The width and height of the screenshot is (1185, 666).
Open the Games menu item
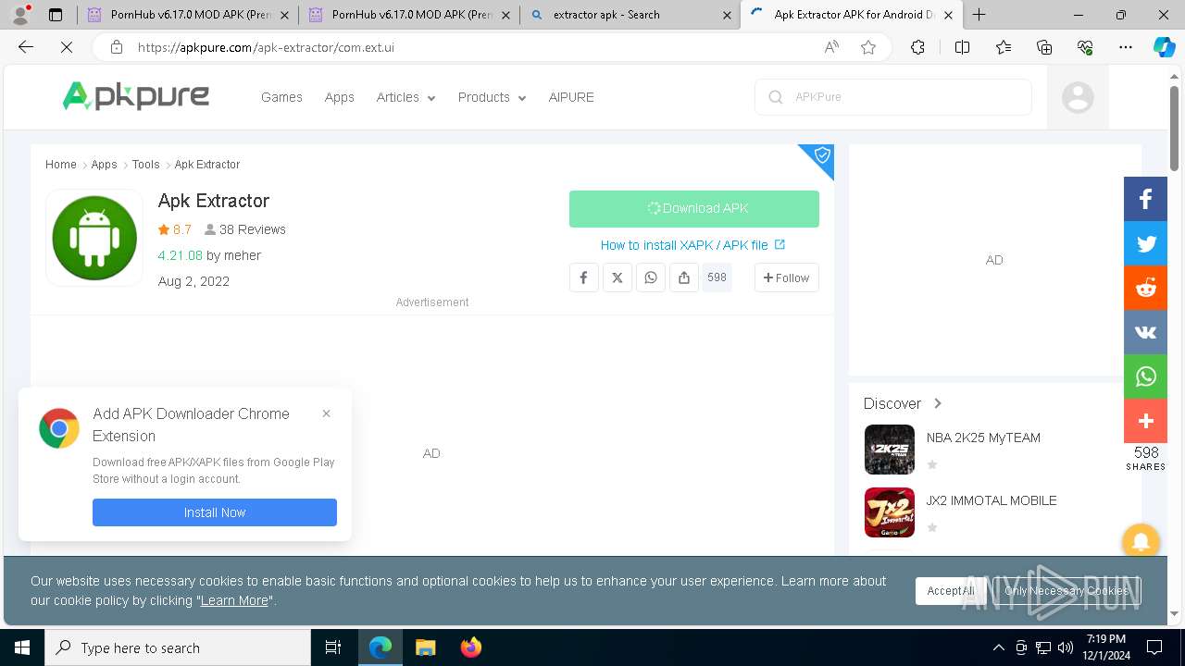coord(281,97)
